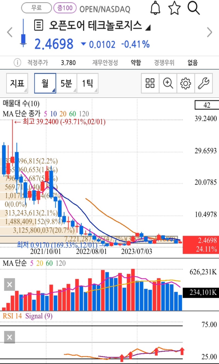Click the zoom-in magnifier chart icon
Image resolution: width=219 pixels, height=364 pixels.
168,83
